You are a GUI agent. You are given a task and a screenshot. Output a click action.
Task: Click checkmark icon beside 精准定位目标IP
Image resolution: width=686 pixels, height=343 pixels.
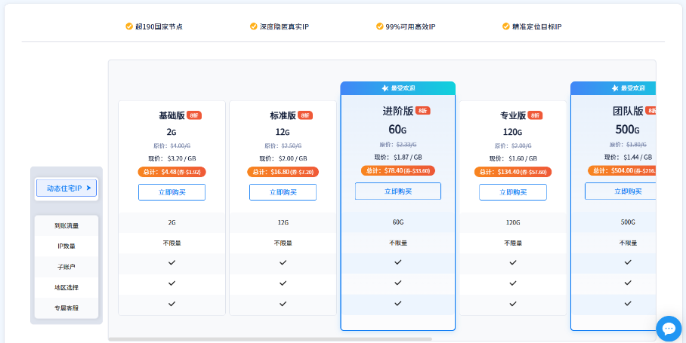(x=505, y=26)
